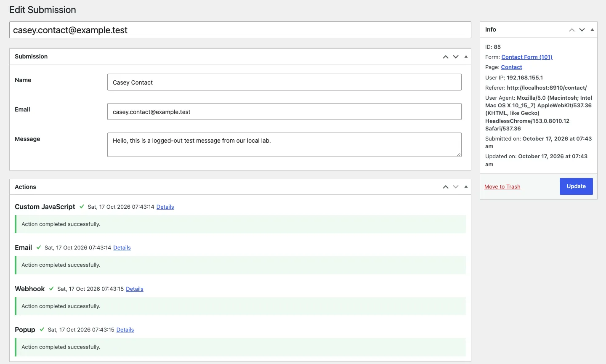
Task: Collapse the Info panel toggle triangle
Action: pyautogui.click(x=592, y=29)
